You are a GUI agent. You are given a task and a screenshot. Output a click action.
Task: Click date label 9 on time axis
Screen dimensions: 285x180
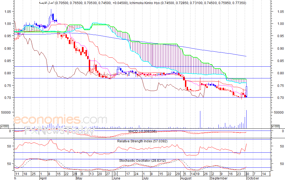click(221, 174)
